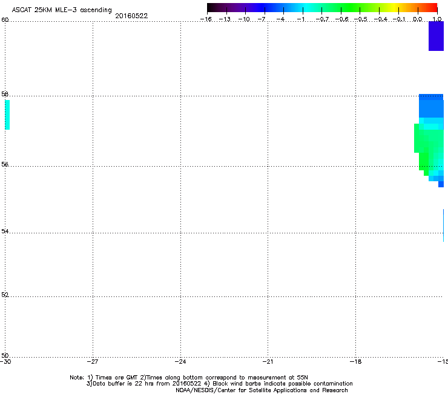The height and width of the screenshot is (394, 448).
Task: Click the -16 colorbar label
Action: pyautogui.click(x=206, y=19)
